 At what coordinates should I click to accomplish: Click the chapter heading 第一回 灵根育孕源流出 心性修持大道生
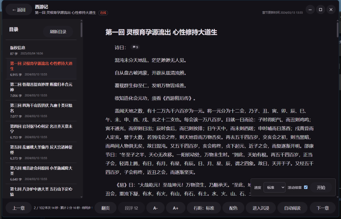(161, 32)
